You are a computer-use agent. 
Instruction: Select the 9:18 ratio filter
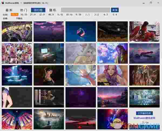pyautogui.click(x=78, y=15)
